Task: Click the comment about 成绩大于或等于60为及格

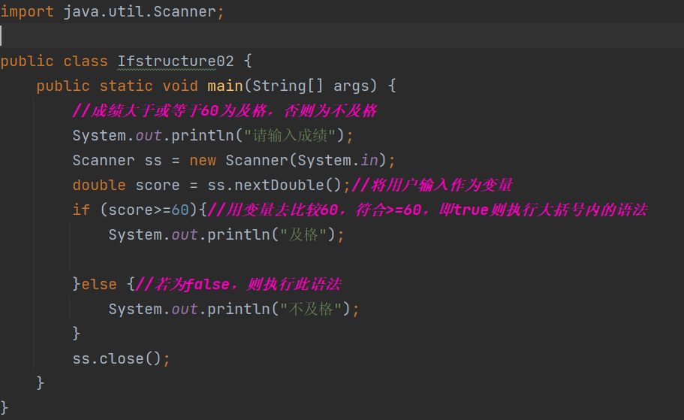Action: [224, 111]
